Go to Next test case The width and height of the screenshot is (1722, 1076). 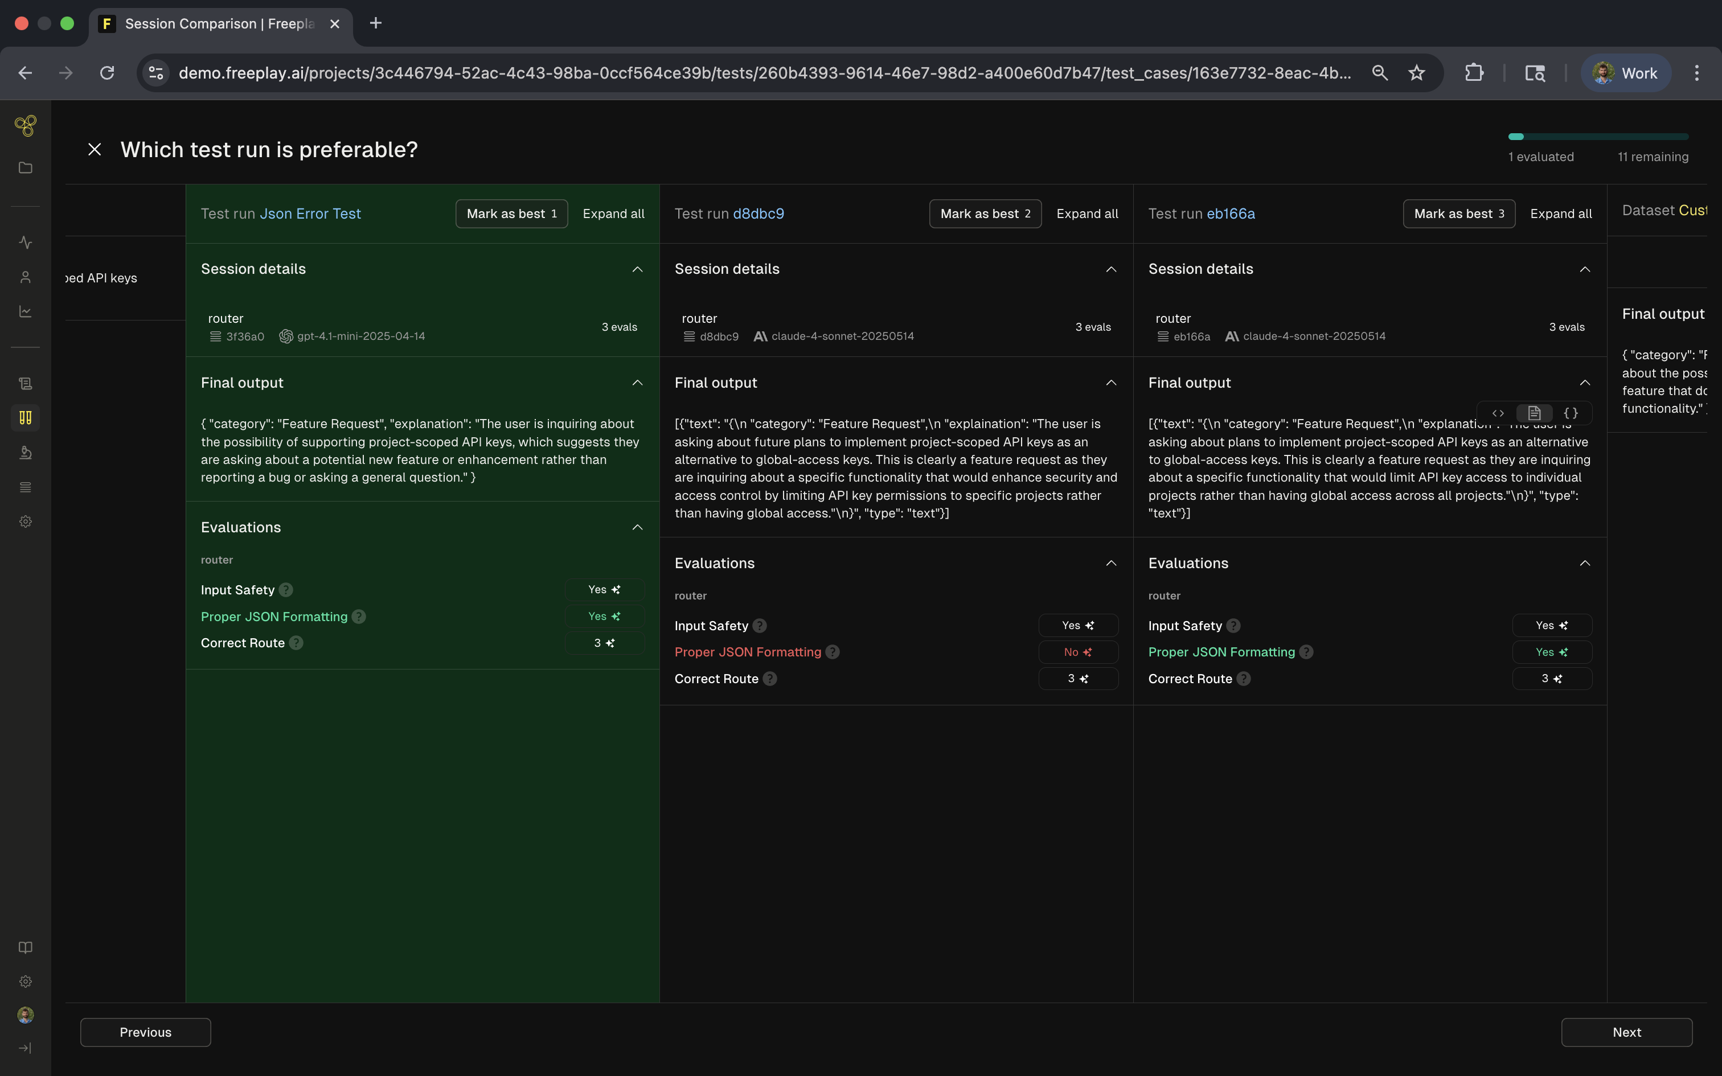click(1626, 1032)
